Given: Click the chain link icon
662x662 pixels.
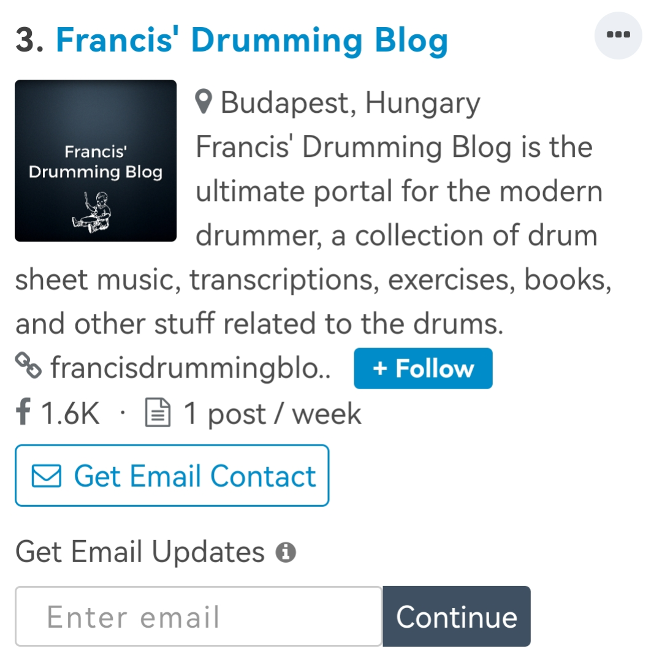Looking at the screenshot, I should pyautogui.click(x=28, y=368).
